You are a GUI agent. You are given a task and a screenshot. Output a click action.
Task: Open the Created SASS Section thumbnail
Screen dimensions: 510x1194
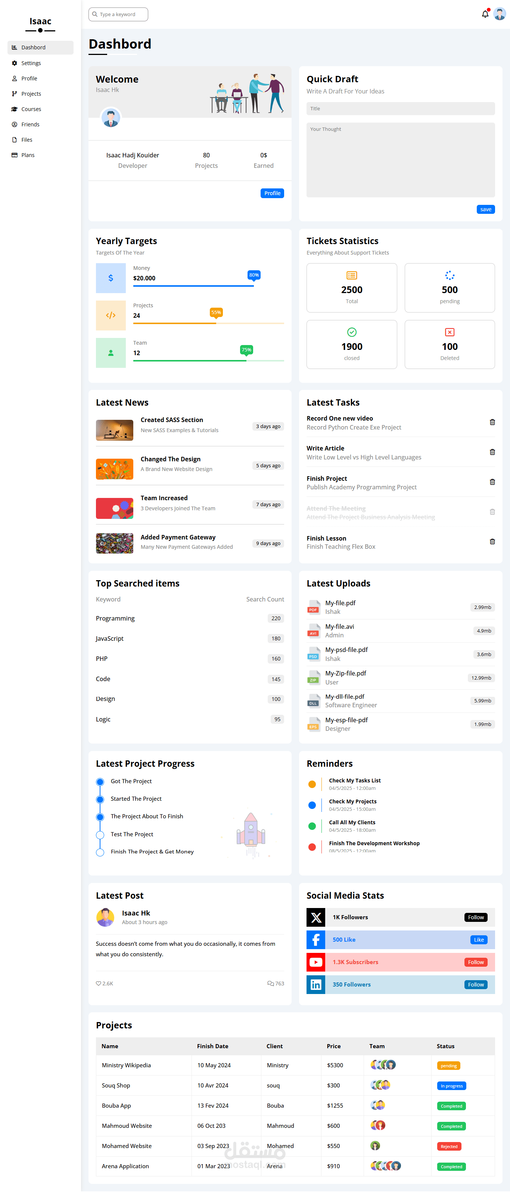(x=114, y=430)
